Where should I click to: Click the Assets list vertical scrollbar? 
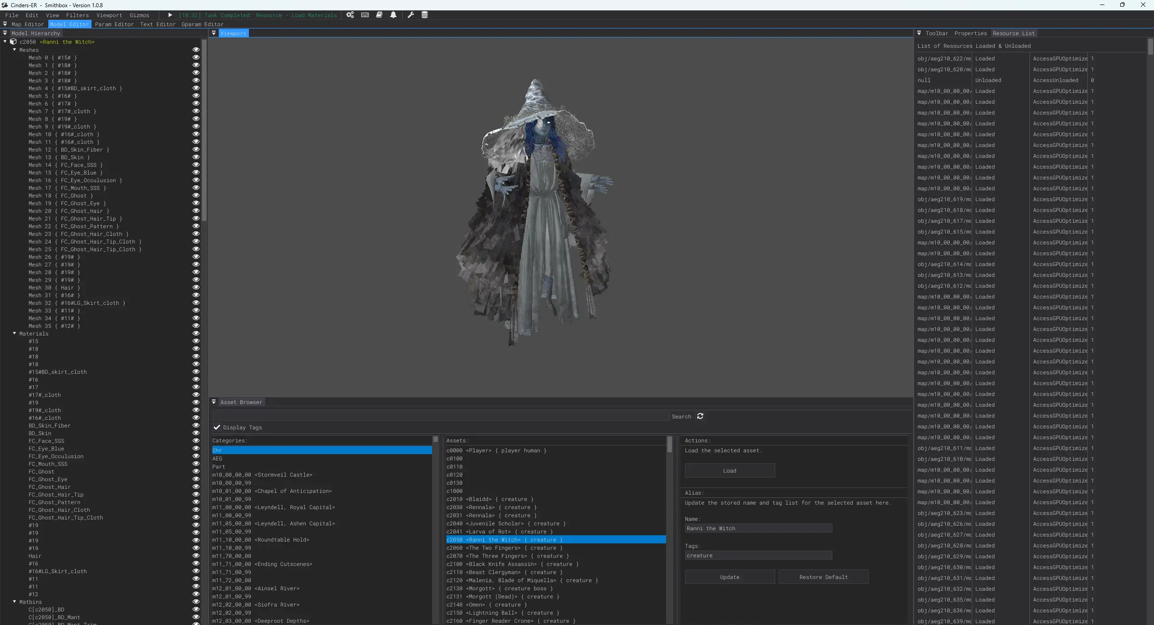pyautogui.click(x=670, y=445)
